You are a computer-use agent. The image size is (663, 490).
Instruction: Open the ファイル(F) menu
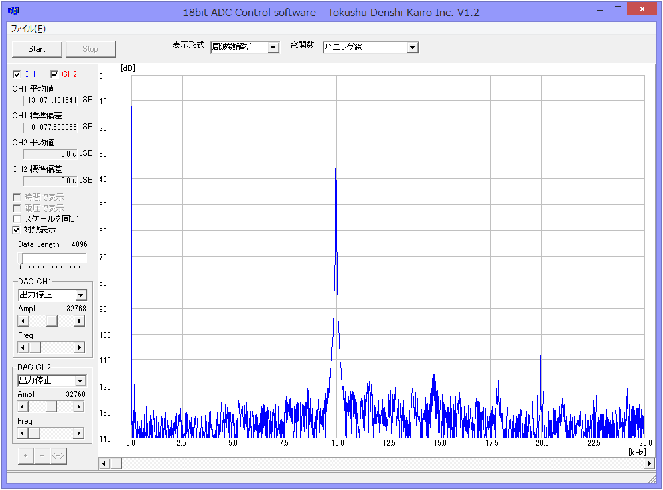click(x=28, y=29)
